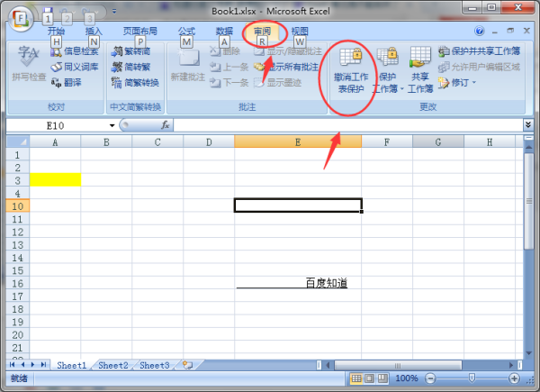This screenshot has height=392, width=540.
Task: Open Research (信息检索) tool
Action: click(x=75, y=51)
